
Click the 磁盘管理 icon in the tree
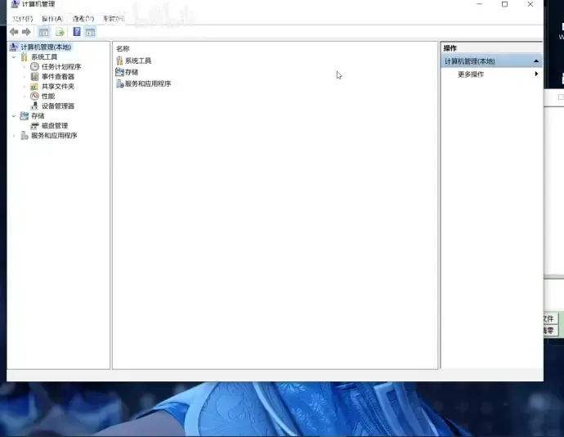tap(34, 126)
